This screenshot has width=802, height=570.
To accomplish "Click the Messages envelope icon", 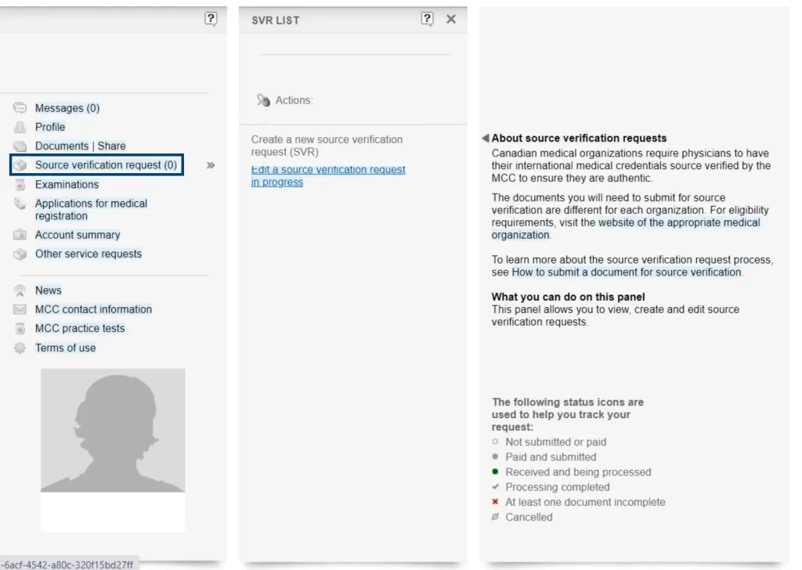I will (20, 108).
